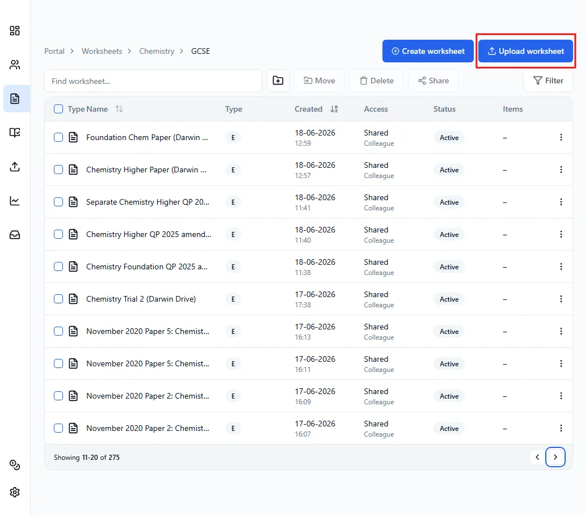This screenshot has width=585, height=516.
Task: Open row menu for Separate Chemistry Higher QP
Action: point(561,202)
